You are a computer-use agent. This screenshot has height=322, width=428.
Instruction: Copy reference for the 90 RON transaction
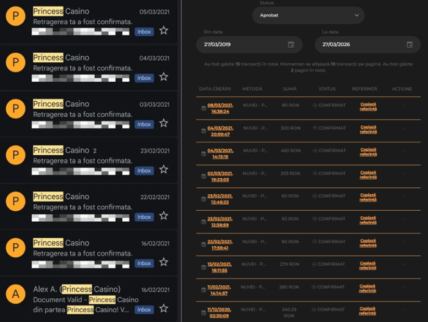[368, 243]
